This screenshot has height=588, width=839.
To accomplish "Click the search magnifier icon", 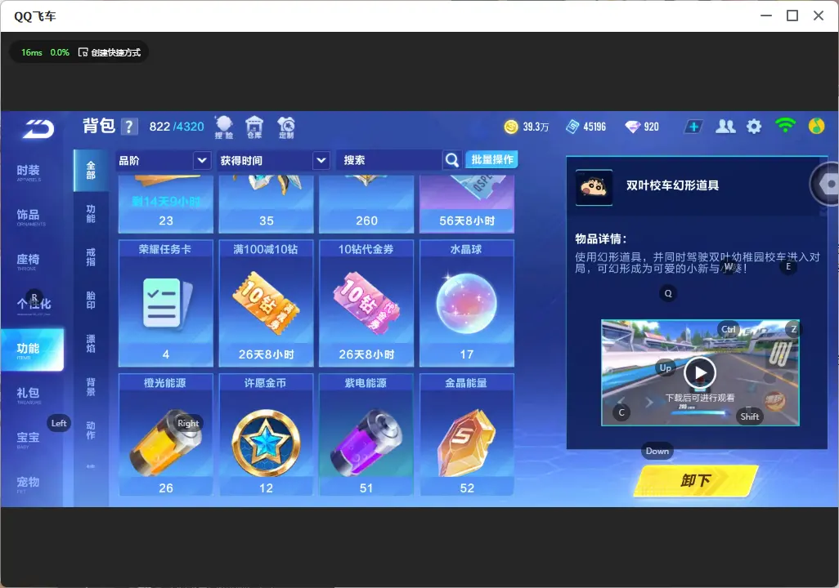I will pyautogui.click(x=452, y=160).
